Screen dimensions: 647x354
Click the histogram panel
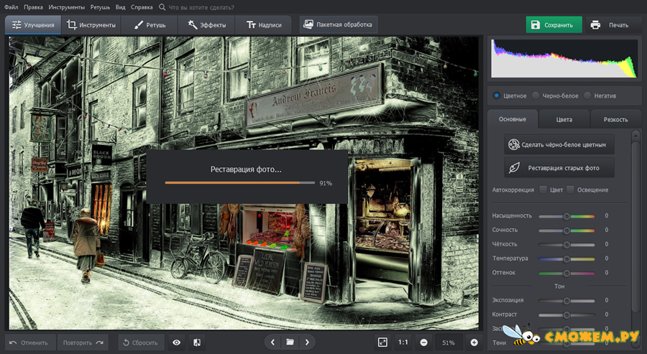pyautogui.click(x=564, y=58)
